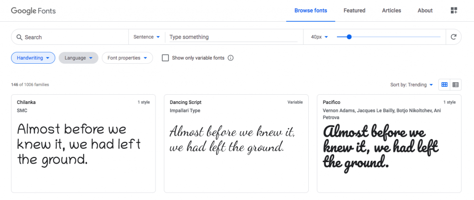Open selected families grid-plus icon
Image resolution: width=474 pixels, height=200 pixels.
(x=454, y=11)
